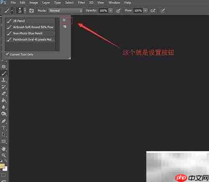Select the History Brush tool
This screenshot has width=209, height=182.
coord(4,87)
